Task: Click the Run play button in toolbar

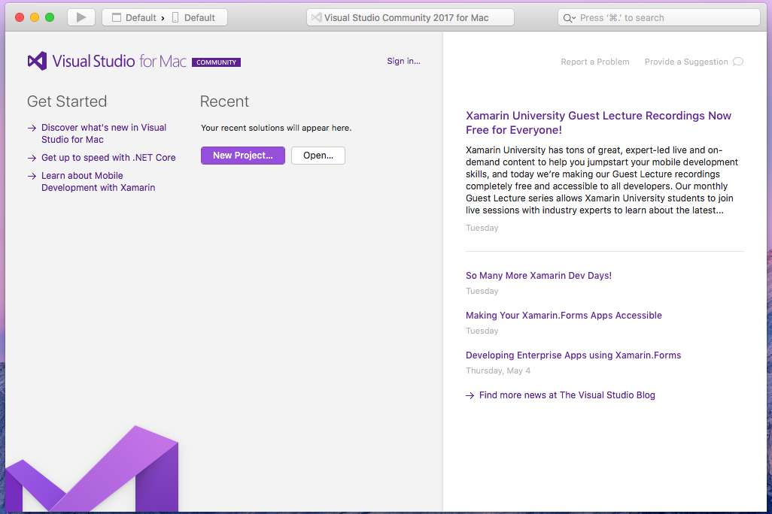Action: (81, 17)
